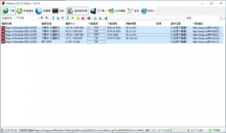Stop downloads with the red stop icon
This screenshot has height=133, width=226.
click(83, 18)
